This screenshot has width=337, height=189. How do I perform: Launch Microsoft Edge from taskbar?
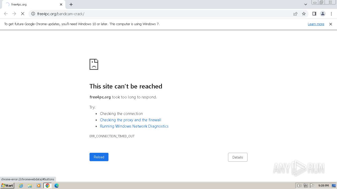pos(57,186)
